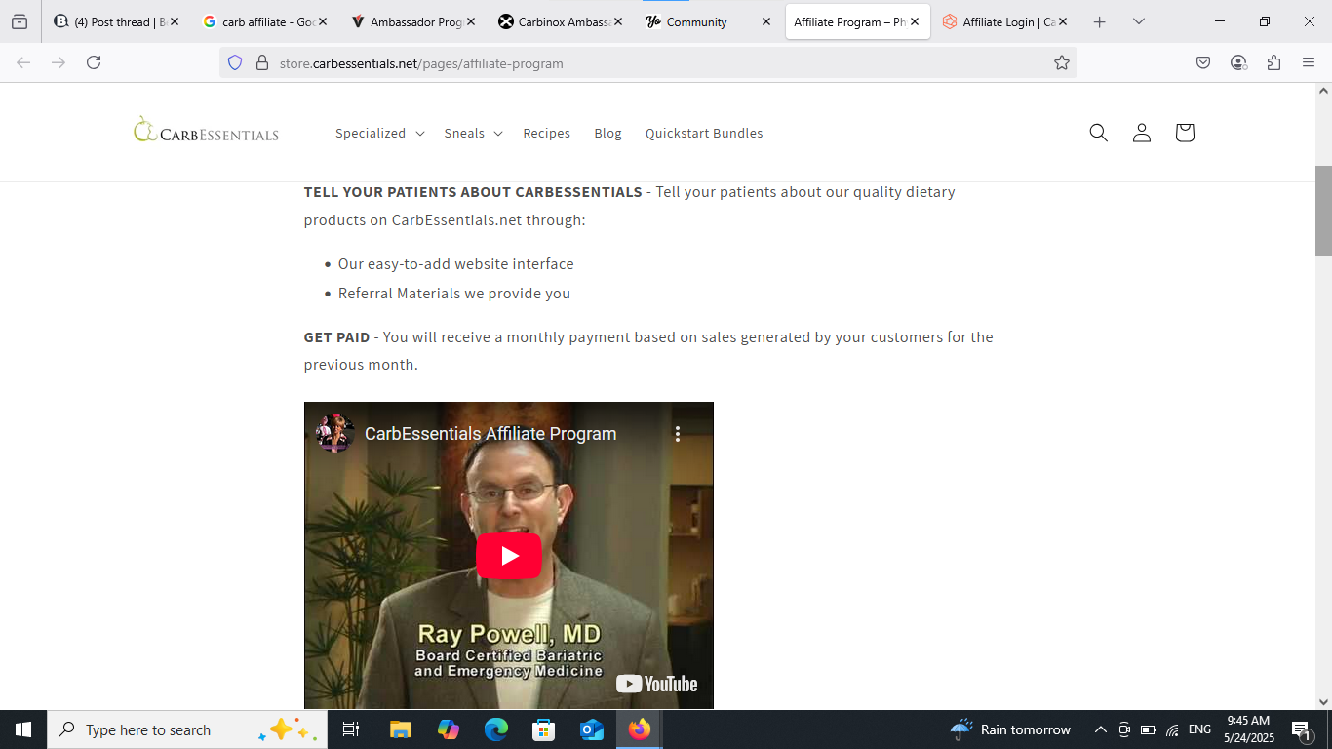Viewport: 1332px width, 749px height.
Task: Open Quickstart Bundles page
Action: coord(704,133)
